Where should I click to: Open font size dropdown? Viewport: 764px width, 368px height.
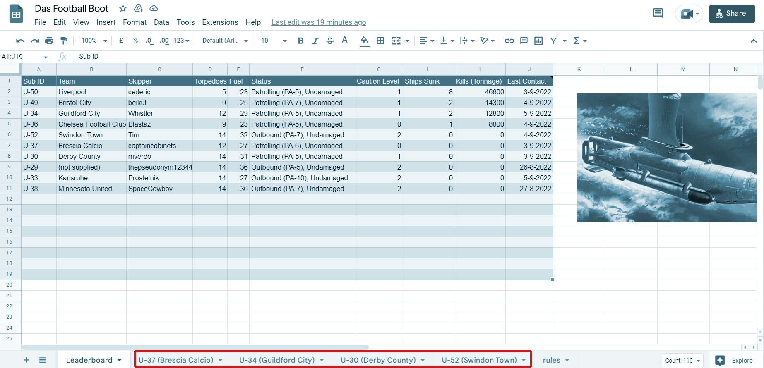tap(274, 41)
